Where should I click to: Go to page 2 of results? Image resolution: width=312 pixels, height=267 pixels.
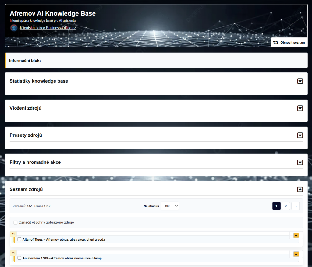tap(286, 206)
